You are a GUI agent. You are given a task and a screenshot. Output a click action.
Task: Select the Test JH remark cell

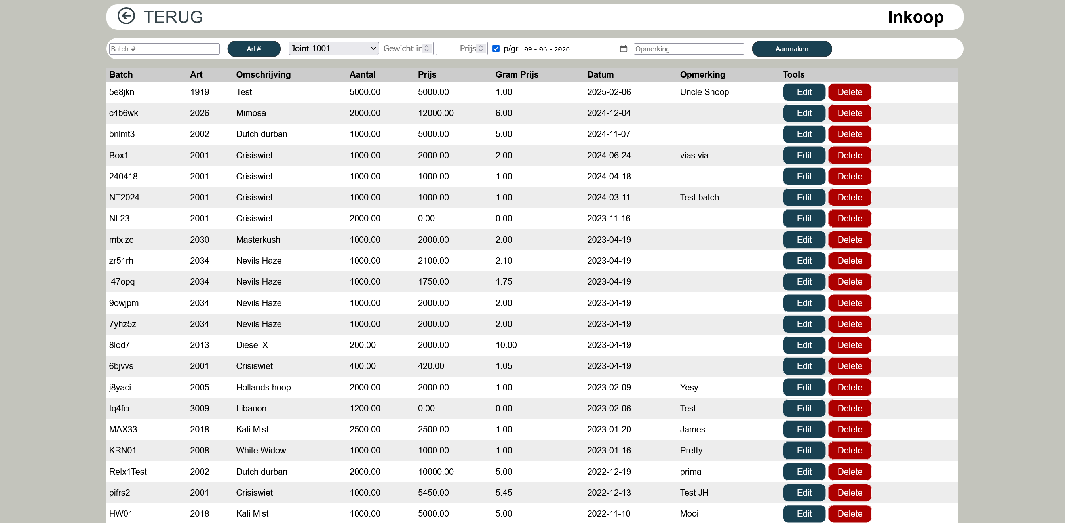tap(694, 493)
